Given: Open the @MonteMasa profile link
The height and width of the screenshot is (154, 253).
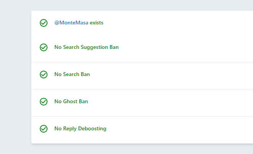Looking at the screenshot, I should coord(71,23).
